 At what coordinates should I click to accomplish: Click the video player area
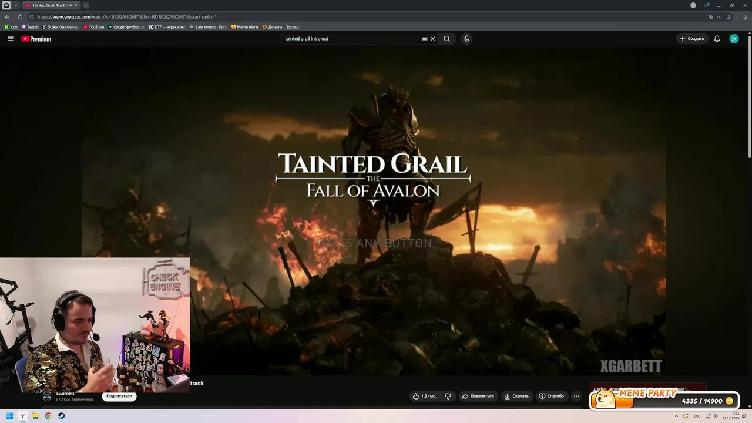click(x=374, y=211)
